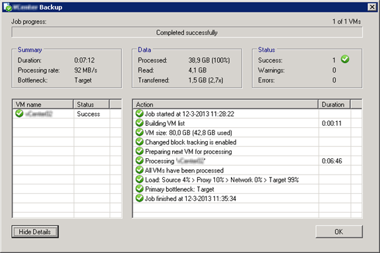The image size is (380, 253).
Task: Select the 'Building VM list' row text
Action: [165, 123]
